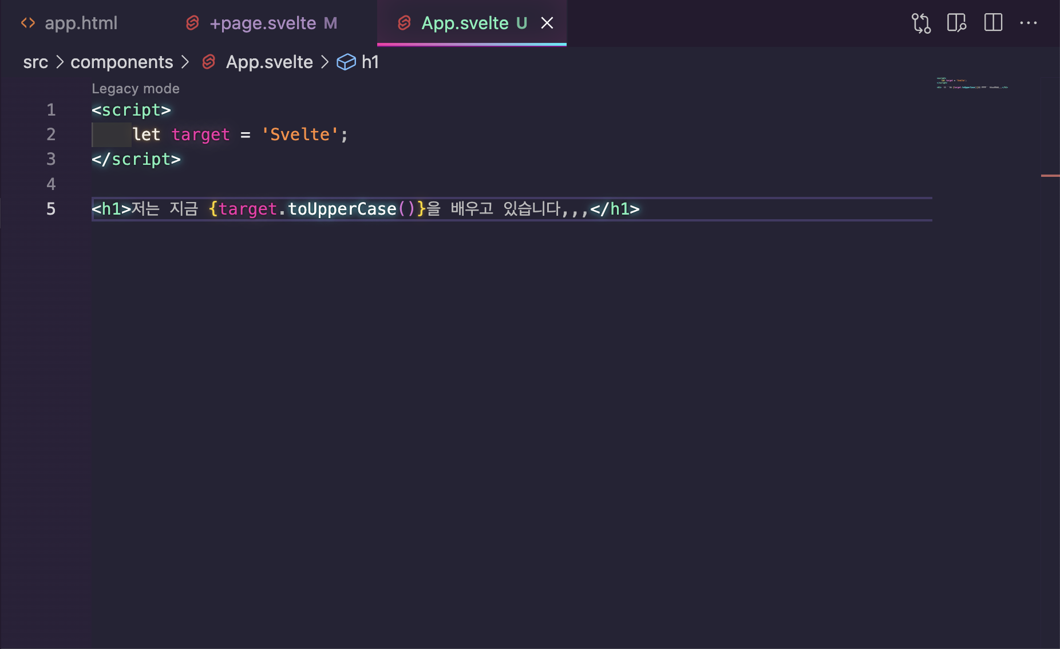Place cursor on opening <script> tag

click(x=131, y=110)
